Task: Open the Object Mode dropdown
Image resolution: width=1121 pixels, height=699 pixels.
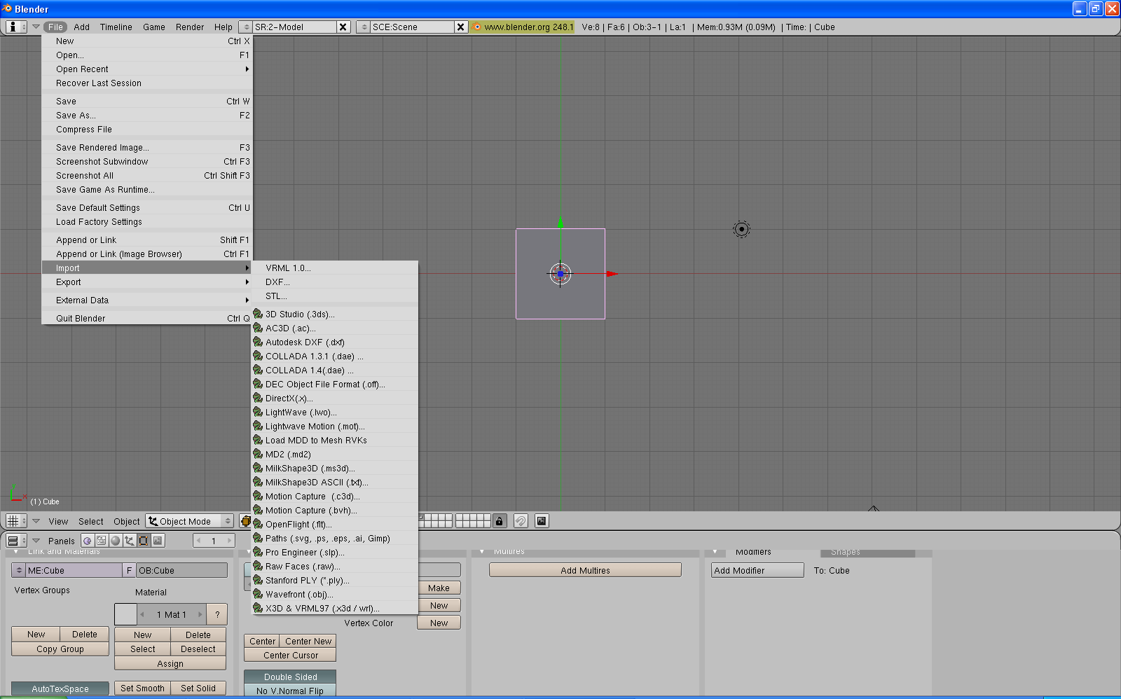Action: pyautogui.click(x=190, y=521)
